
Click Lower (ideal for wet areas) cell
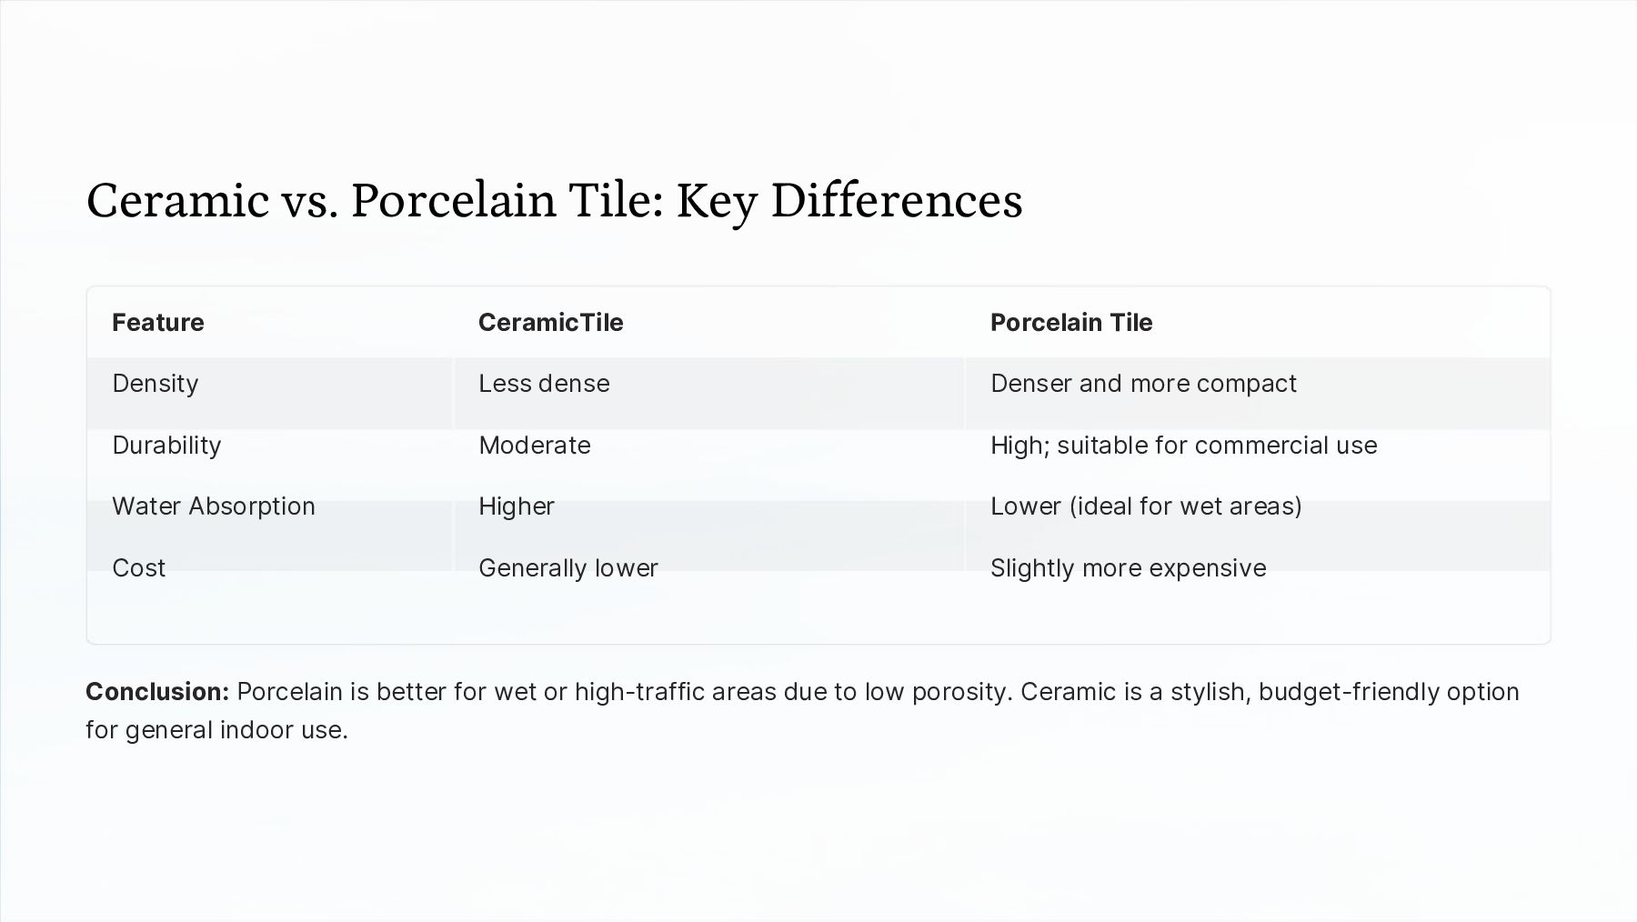[x=1146, y=506]
